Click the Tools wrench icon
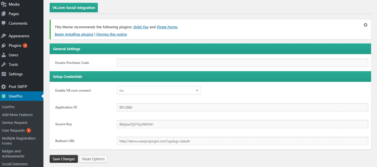377x167 pixels. tap(4, 64)
